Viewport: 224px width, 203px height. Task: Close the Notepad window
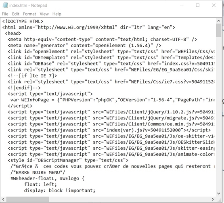(214, 5)
